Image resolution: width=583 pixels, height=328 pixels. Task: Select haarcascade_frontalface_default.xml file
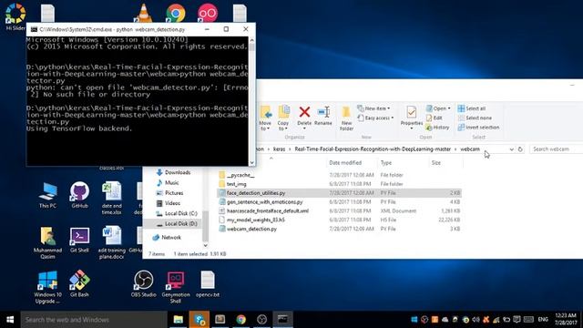(x=268, y=210)
